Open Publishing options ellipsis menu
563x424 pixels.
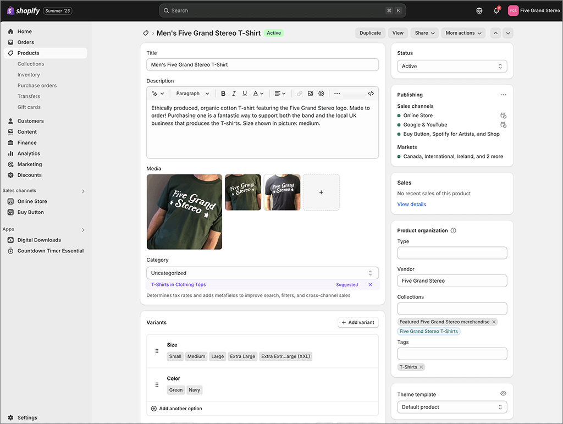point(504,95)
